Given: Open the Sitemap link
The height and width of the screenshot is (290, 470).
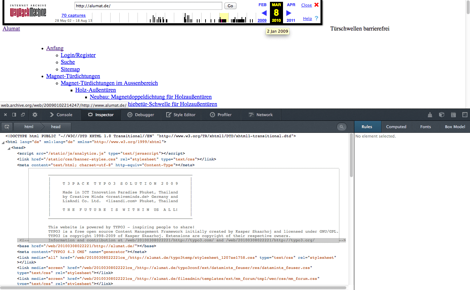Looking at the screenshot, I should tap(70, 69).
